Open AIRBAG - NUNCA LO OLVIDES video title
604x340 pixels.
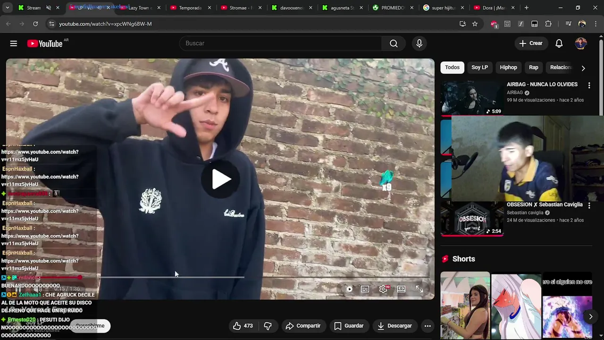click(x=542, y=85)
